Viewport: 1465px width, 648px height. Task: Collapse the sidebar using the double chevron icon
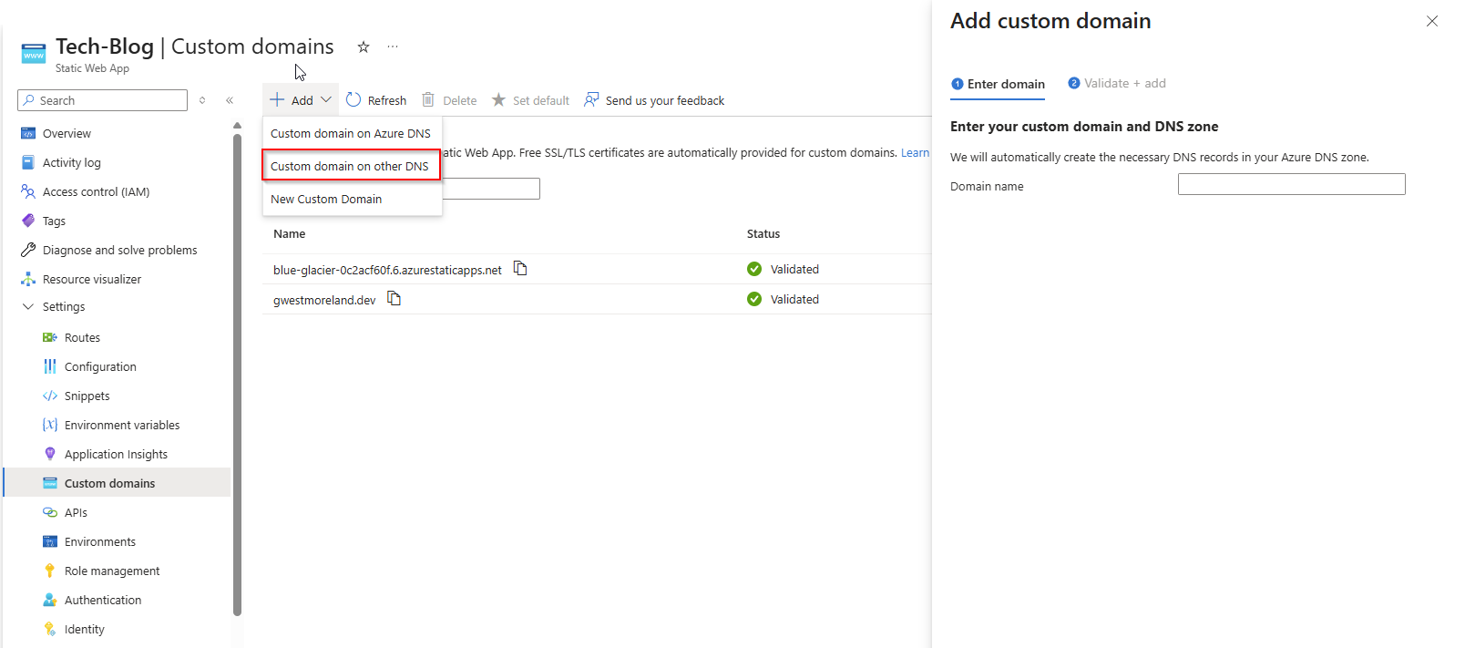pos(230,100)
